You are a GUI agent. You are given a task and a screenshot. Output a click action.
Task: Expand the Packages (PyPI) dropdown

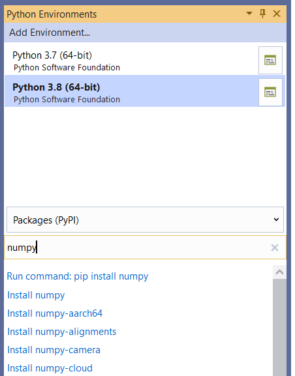pos(145,220)
